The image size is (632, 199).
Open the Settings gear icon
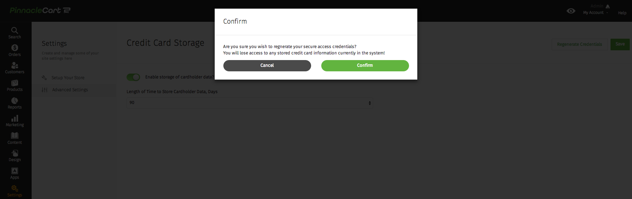(15, 188)
